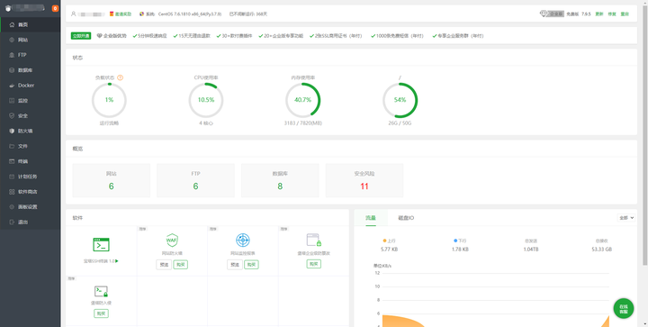Go to FTP in the sidebar
This screenshot has width=648, height=327.
tap(31, 55)
